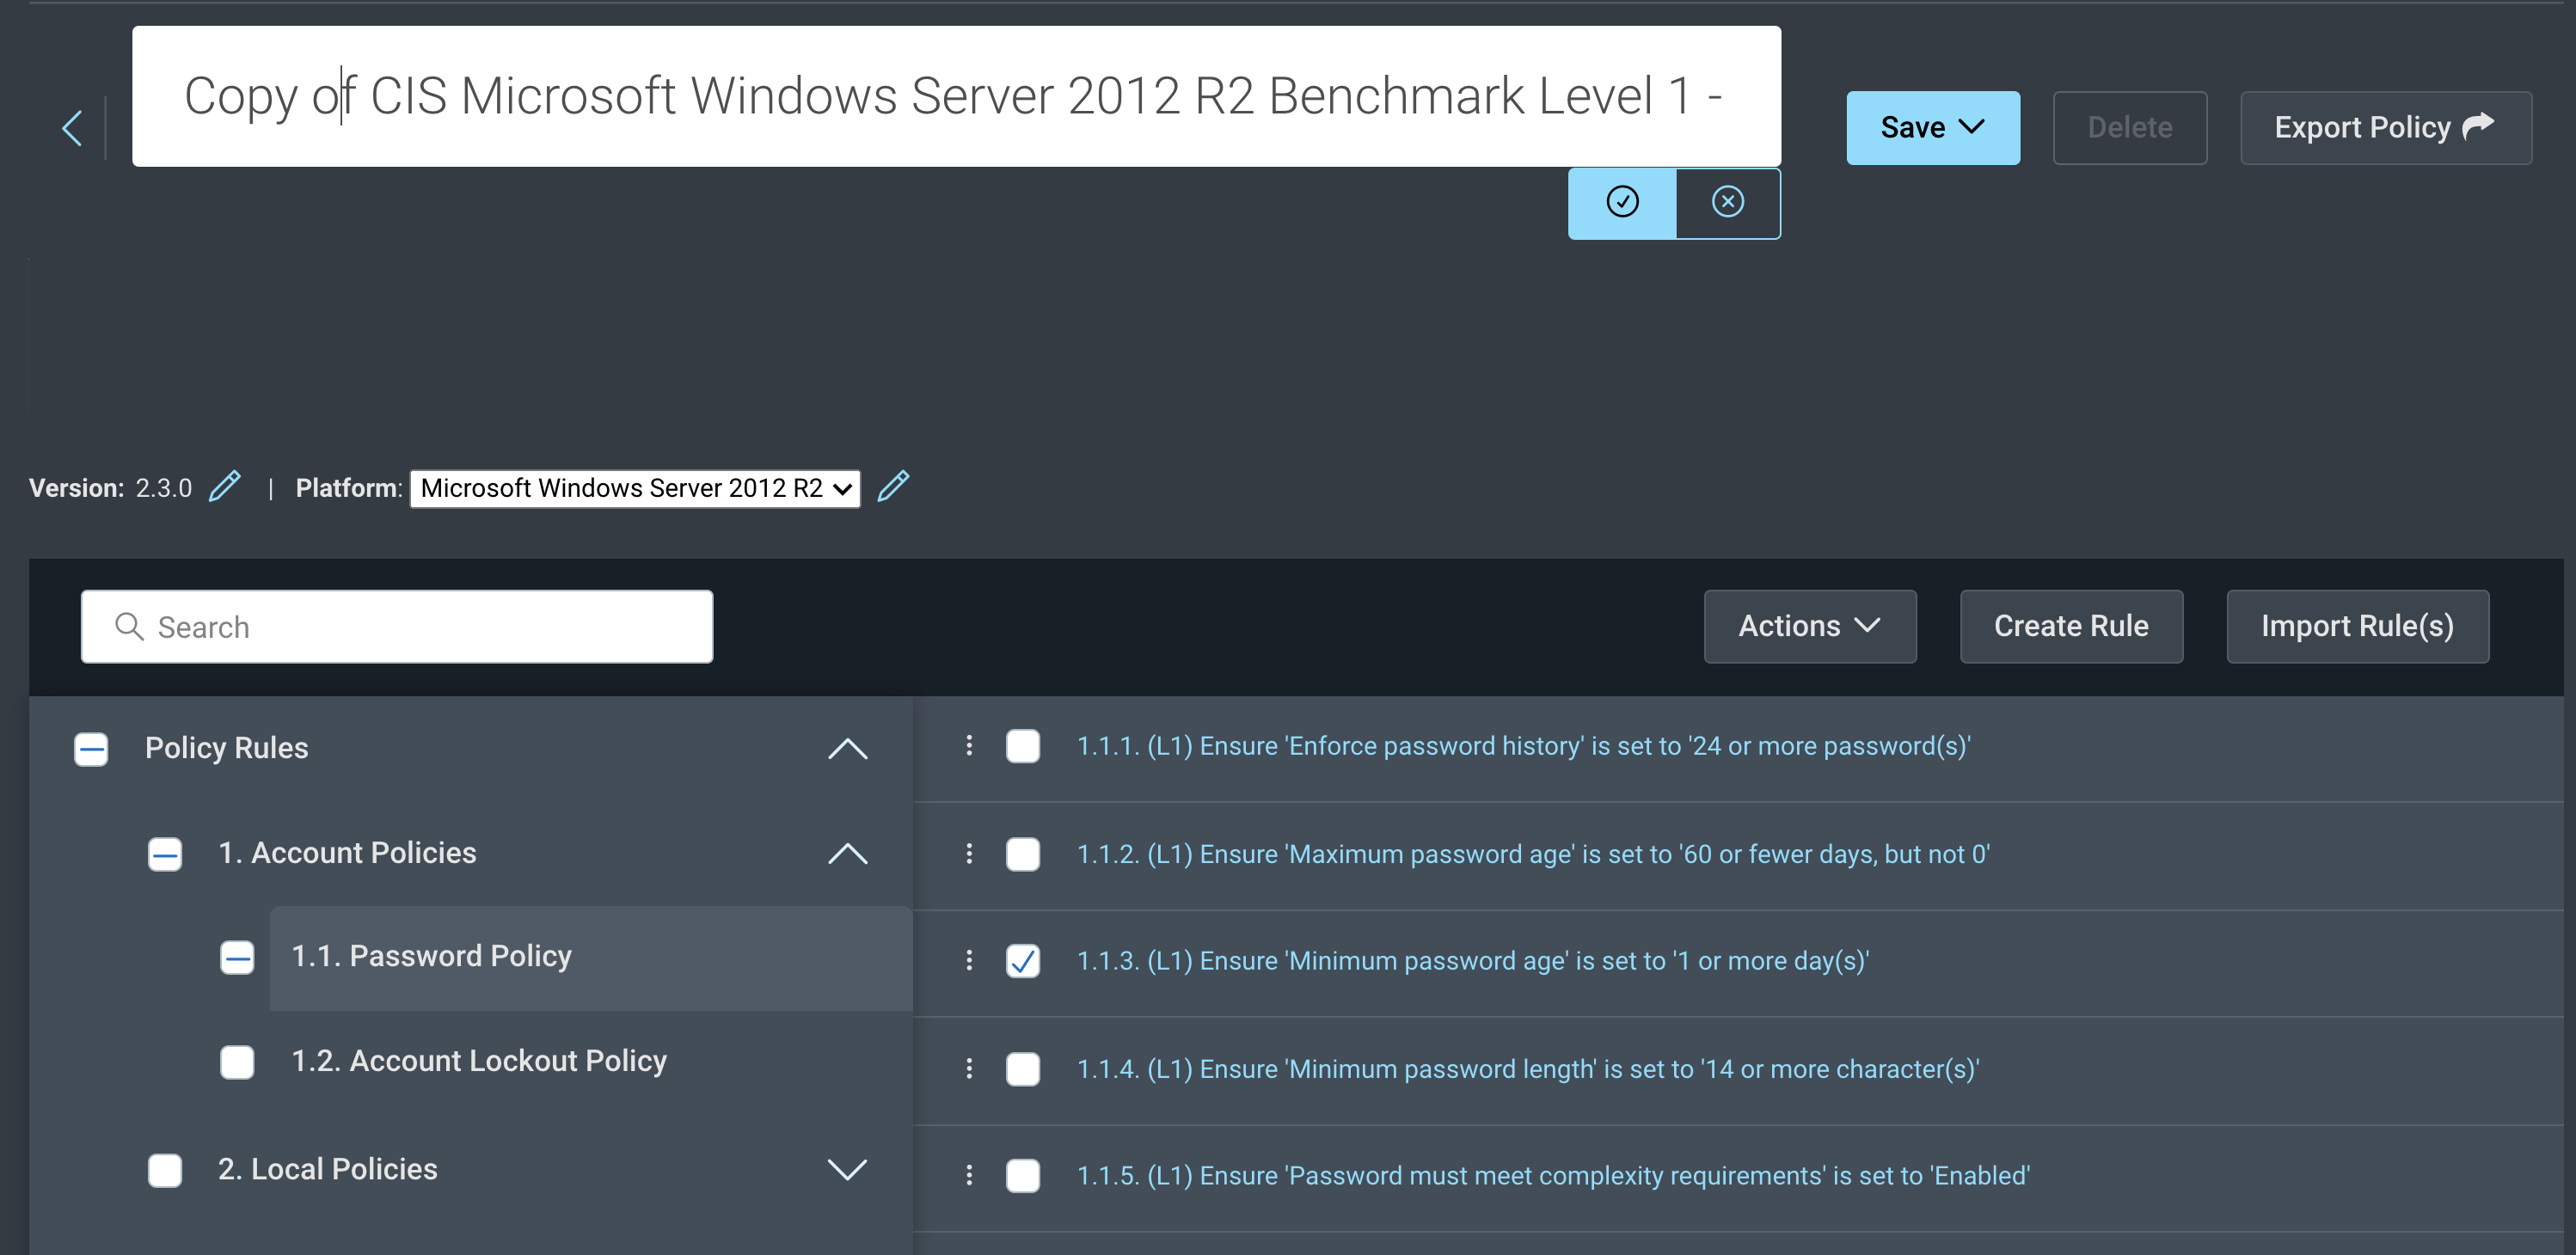Confirm policy name with checkmark icon
Image resolution: width=2576 pixels, height=1255 pixels.
pyautogui.click(x=1621, y=203)
